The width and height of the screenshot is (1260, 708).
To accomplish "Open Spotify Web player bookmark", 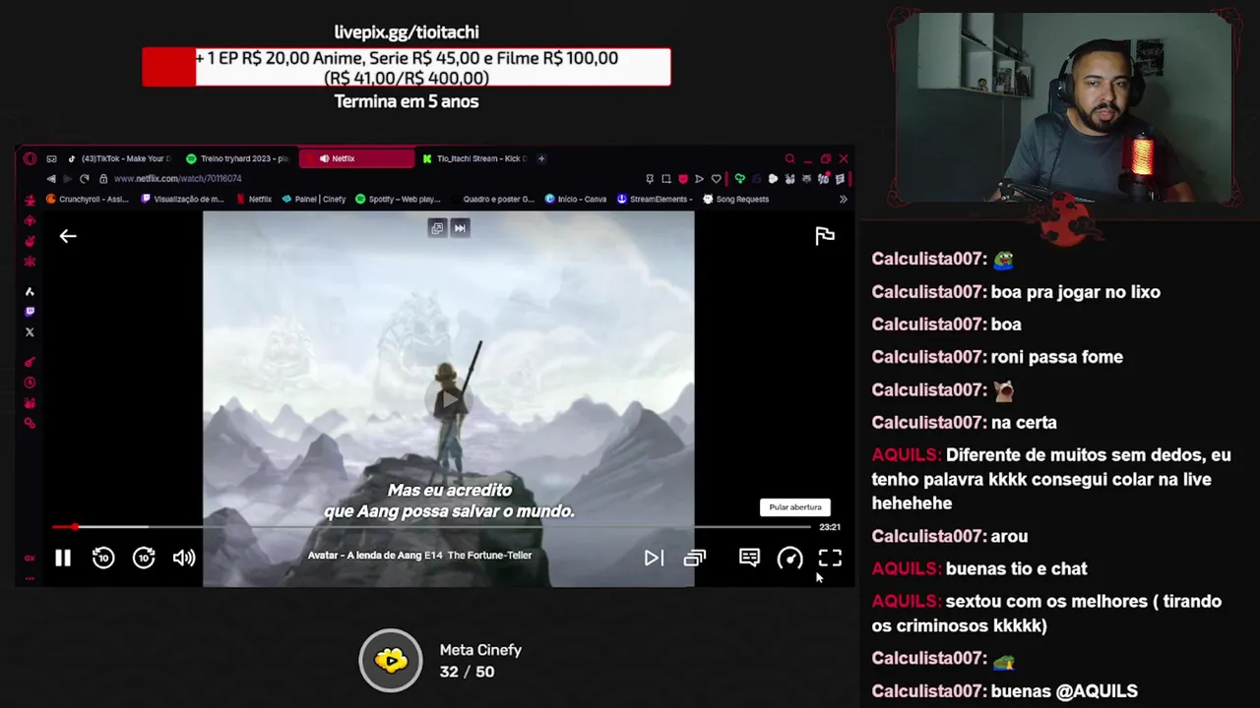I will [x=398, y=199].
